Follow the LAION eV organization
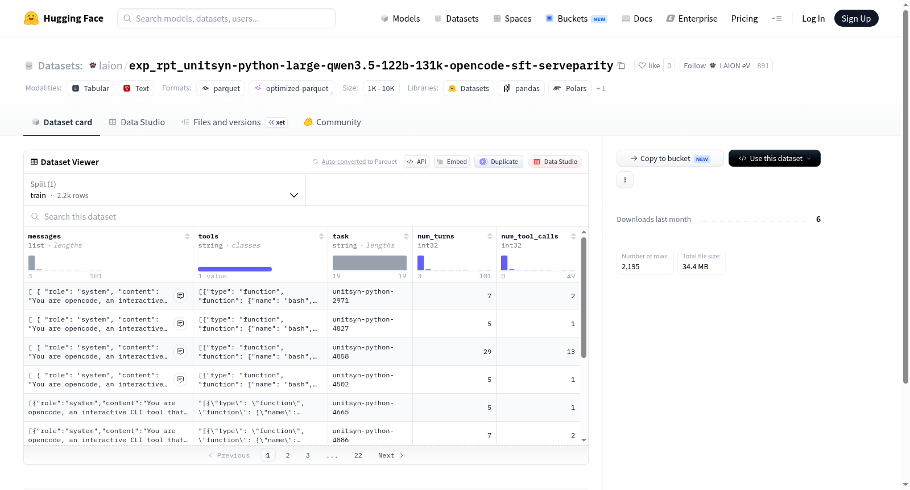The image size is (910, 490). click(717, 65)
